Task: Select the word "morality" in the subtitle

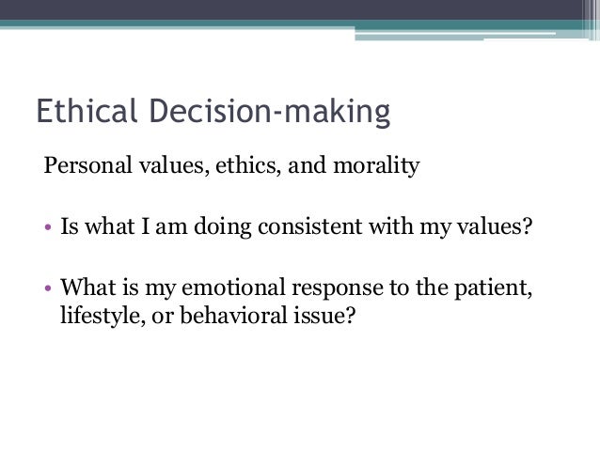Action: pyautogui.click(x=376, y=166)
